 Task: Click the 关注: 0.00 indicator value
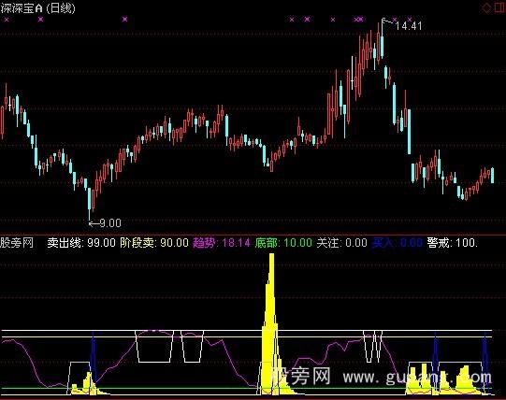341,243
